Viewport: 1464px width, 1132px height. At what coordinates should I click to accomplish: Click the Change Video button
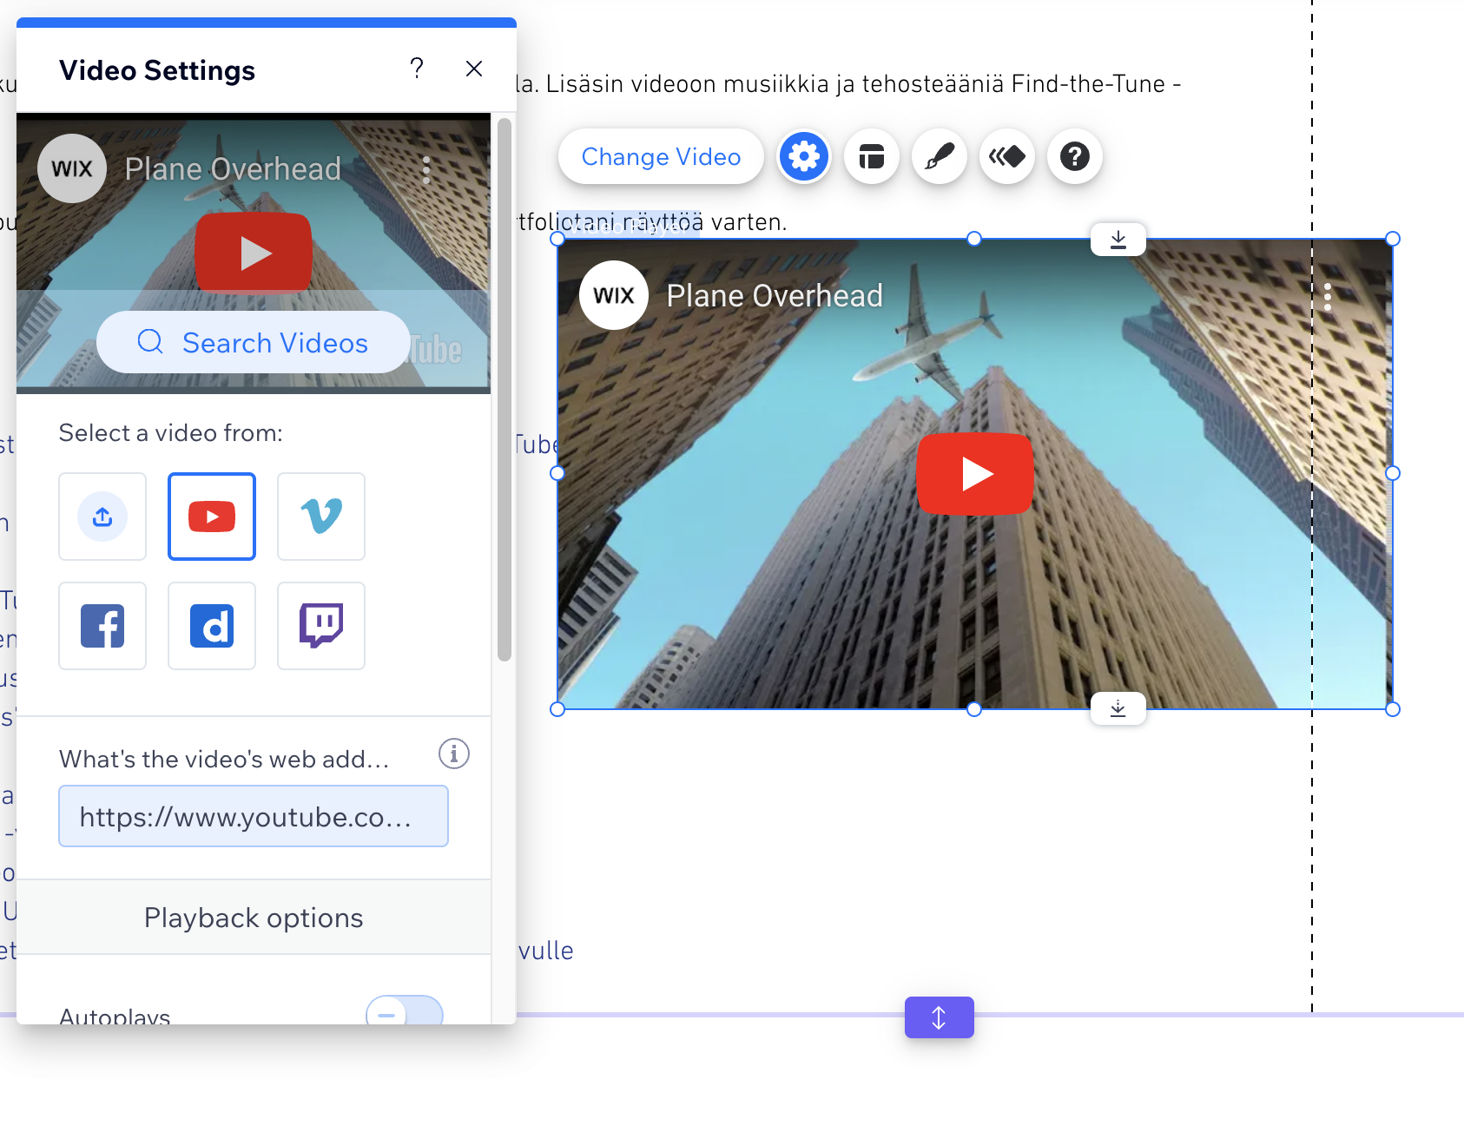point(660,157)
